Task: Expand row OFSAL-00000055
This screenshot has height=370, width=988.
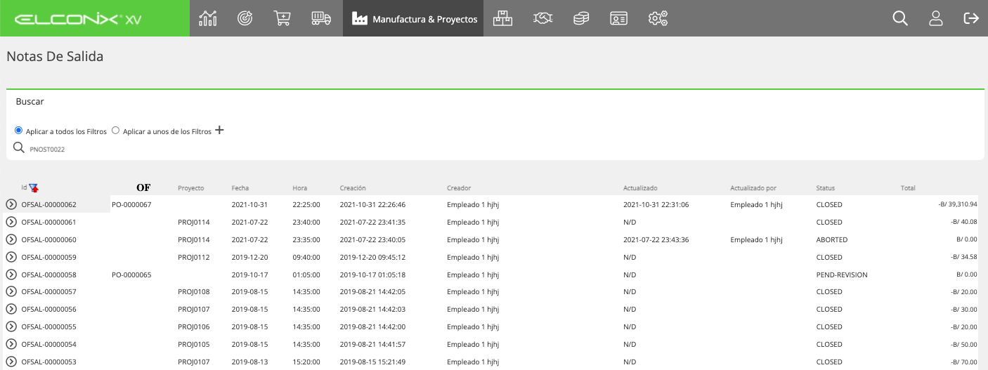Action: pos(11,326)
